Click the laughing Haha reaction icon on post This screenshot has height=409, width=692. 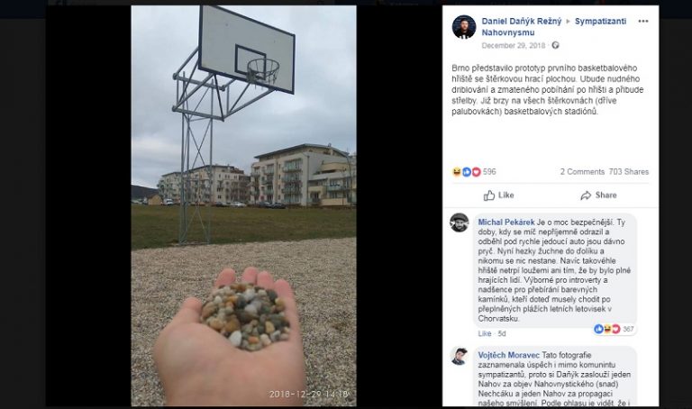[x=457, y=172]
